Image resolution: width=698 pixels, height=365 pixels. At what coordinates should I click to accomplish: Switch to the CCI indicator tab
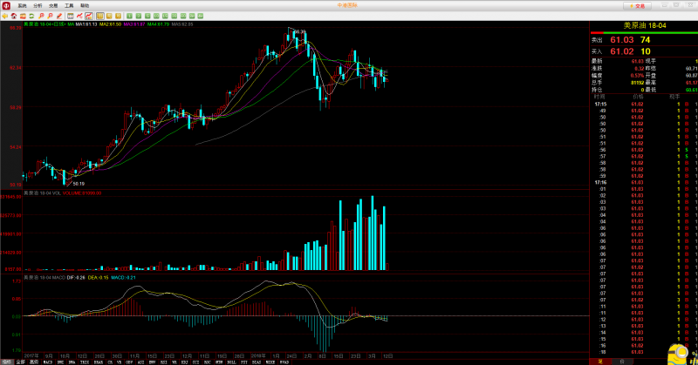[195, 362]
